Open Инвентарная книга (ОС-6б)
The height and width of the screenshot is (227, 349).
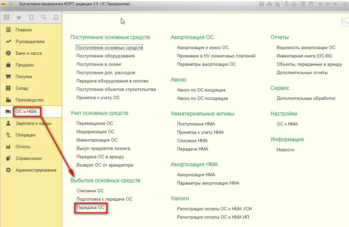pyautogui.click(x=304, y=56)
